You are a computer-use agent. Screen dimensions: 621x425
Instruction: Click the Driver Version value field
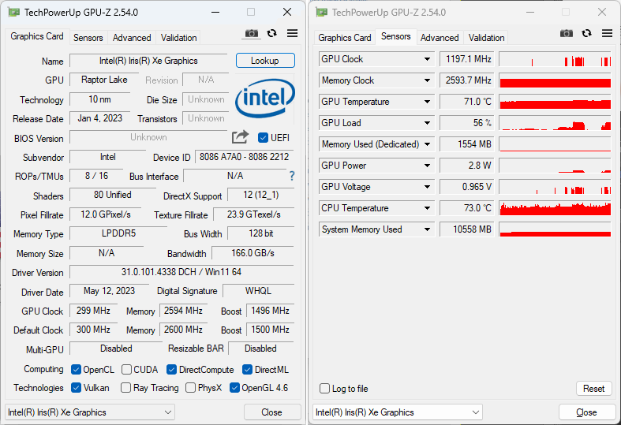[181, 272]
